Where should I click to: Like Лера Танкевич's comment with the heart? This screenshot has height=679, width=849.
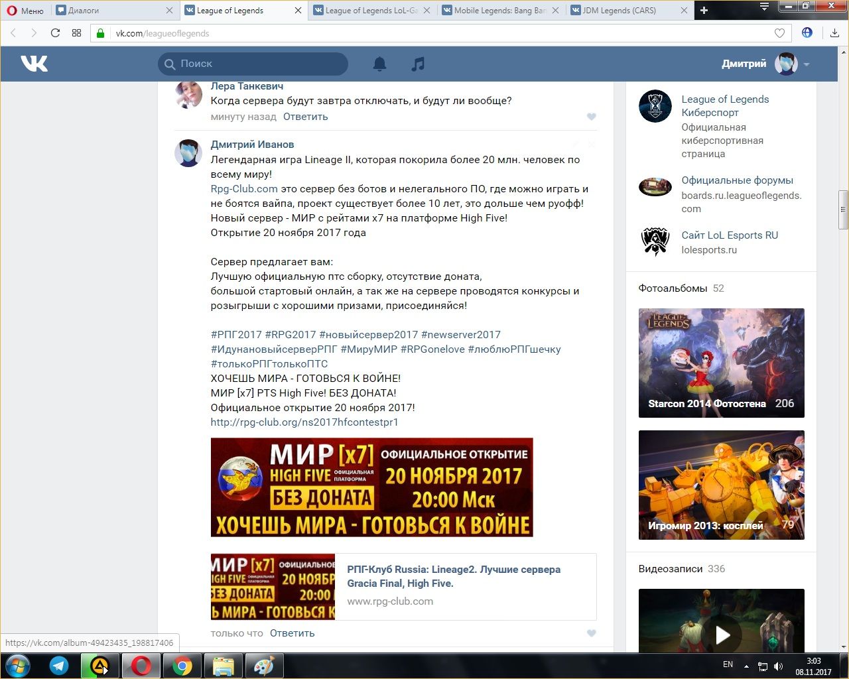(x=592, y=117)
